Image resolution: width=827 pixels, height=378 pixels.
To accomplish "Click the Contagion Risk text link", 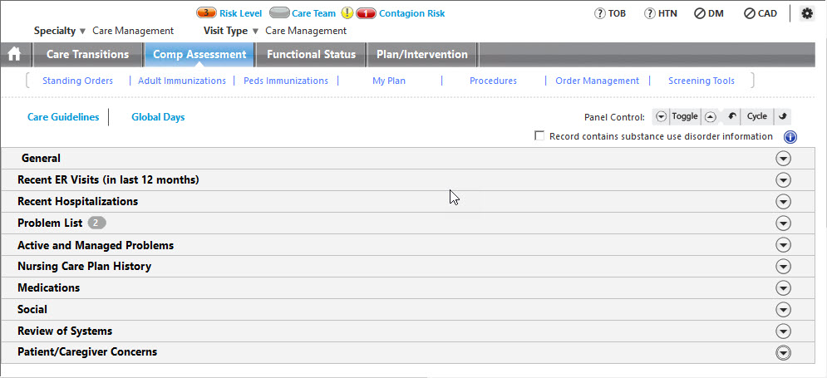I will tap(412, 13).
